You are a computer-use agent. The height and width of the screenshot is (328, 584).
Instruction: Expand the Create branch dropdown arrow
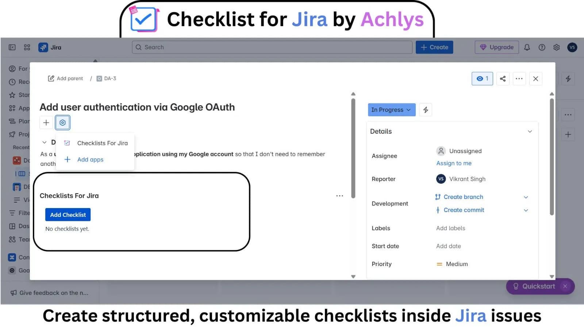(526, 197)
